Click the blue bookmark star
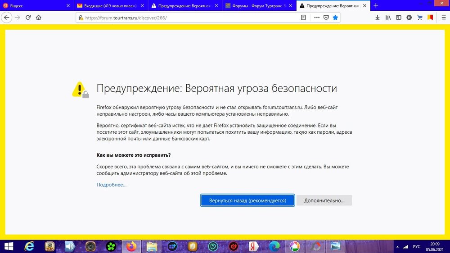 pyautogui.click(x=335, y=18)
